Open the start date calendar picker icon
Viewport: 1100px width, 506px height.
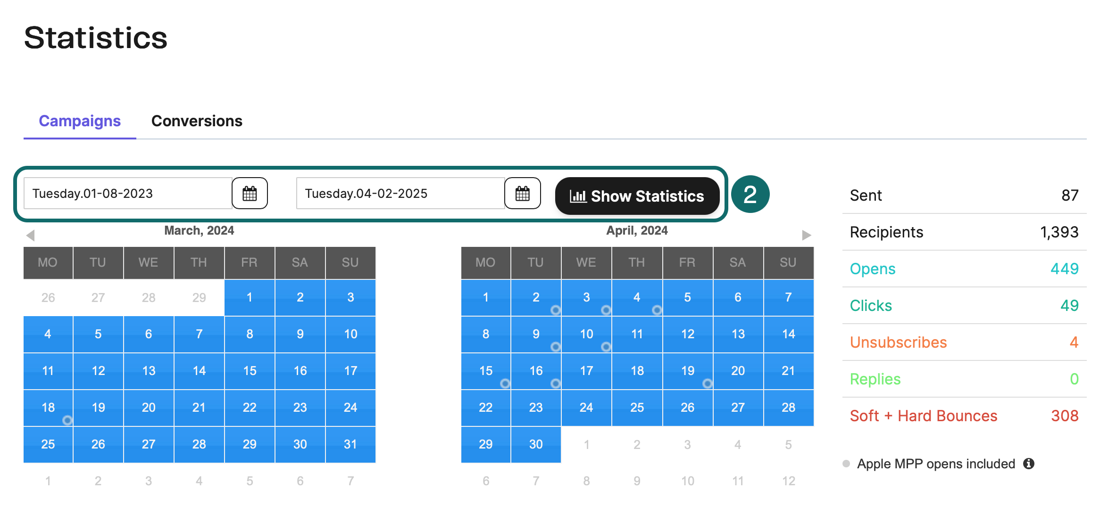click(250, 193)
